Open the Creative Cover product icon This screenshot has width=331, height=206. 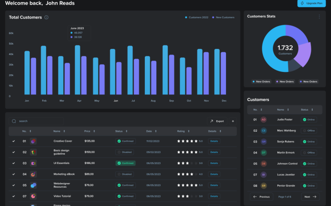tap(33, 141)
